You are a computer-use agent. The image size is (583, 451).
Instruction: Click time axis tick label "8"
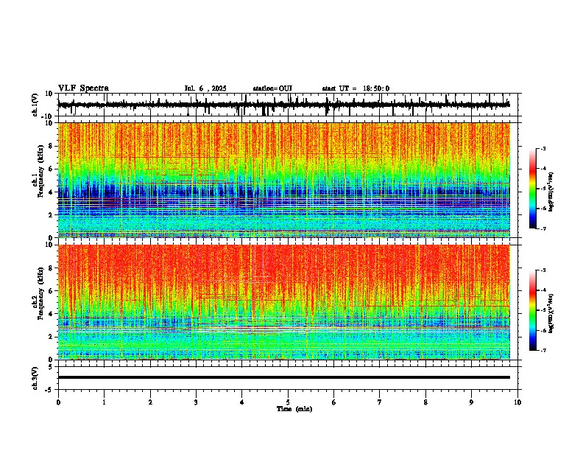[425, 402]
